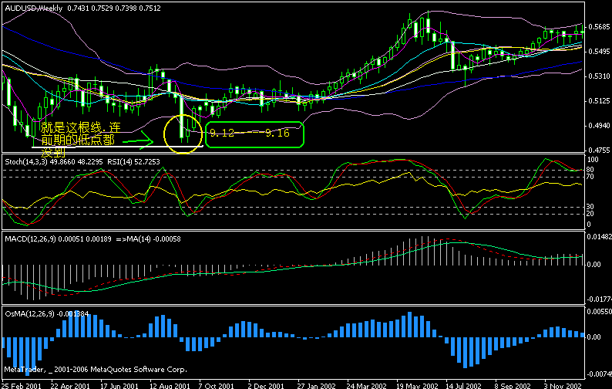
Task: Click the 27 Jan 2002 date label
Action: (x=317, y=386)
